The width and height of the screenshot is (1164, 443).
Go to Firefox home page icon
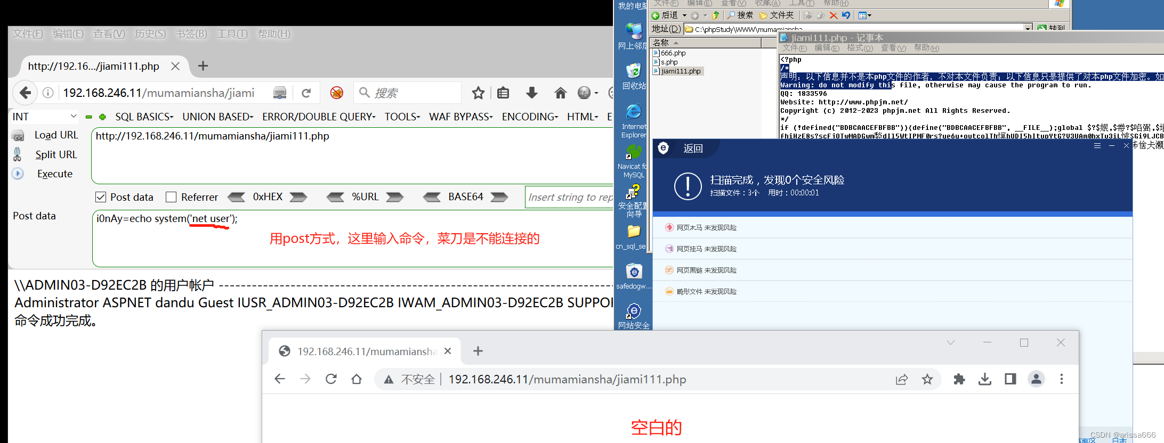[x=560, y=93]
